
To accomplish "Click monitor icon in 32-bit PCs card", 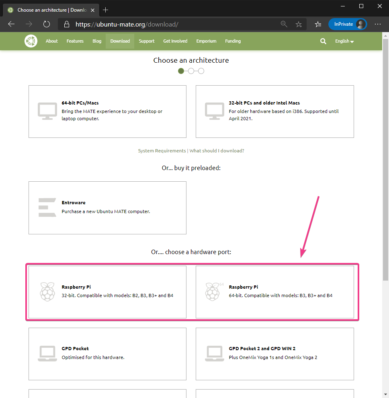I will (x=215, y=111).
